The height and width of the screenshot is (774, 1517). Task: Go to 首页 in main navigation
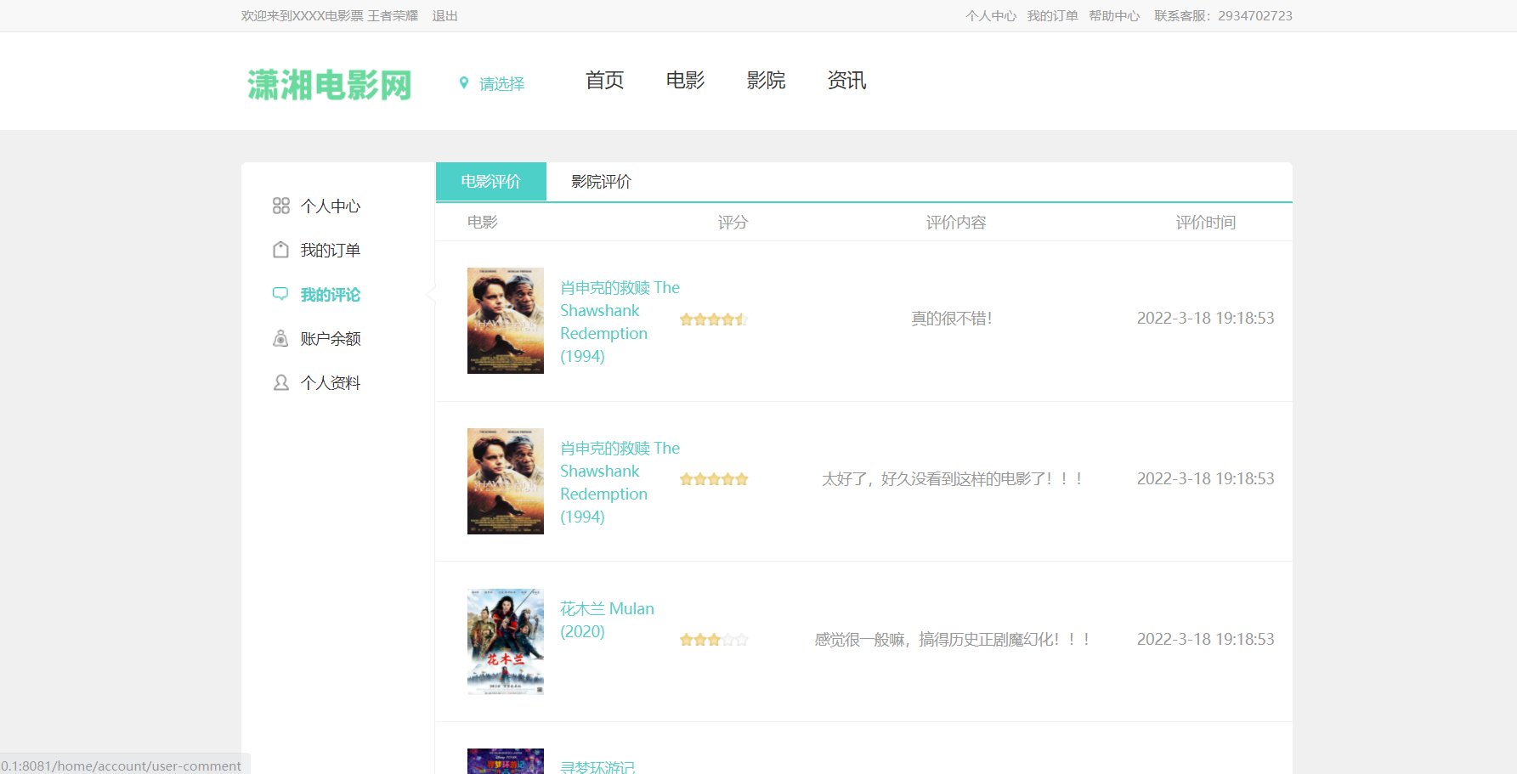[605, 81]
